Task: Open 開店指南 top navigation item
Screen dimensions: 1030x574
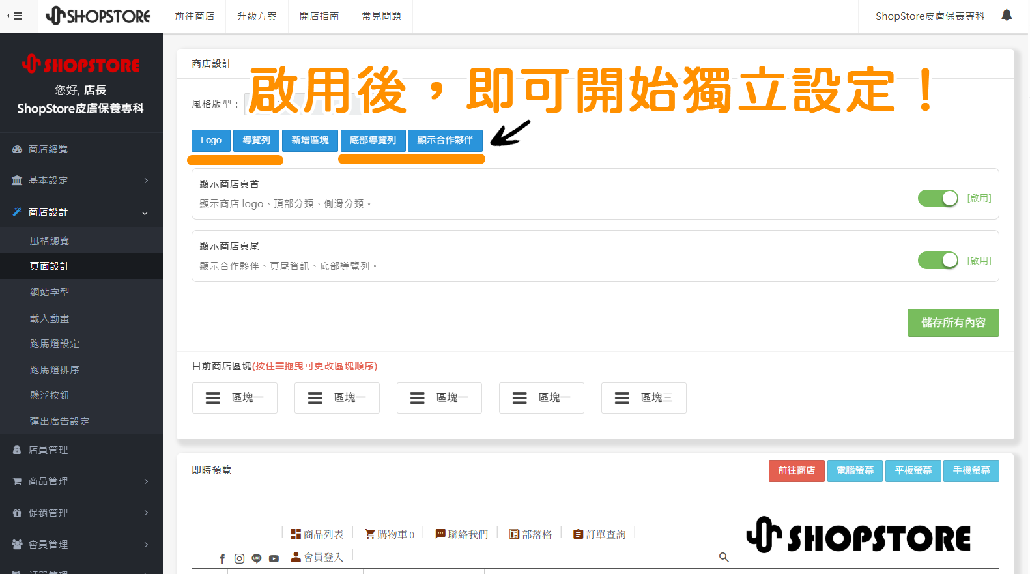Action: 319,16
